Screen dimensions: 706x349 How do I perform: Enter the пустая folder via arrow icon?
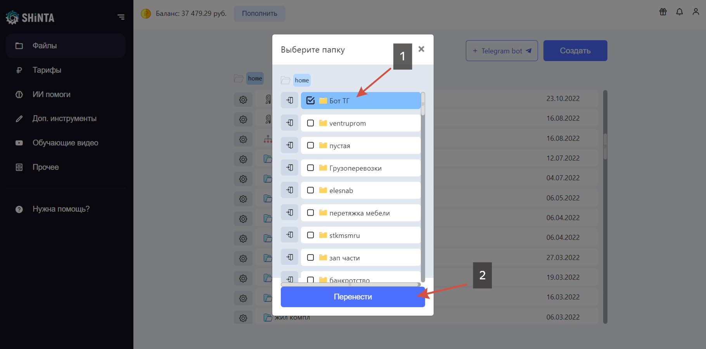click(290, 145)
